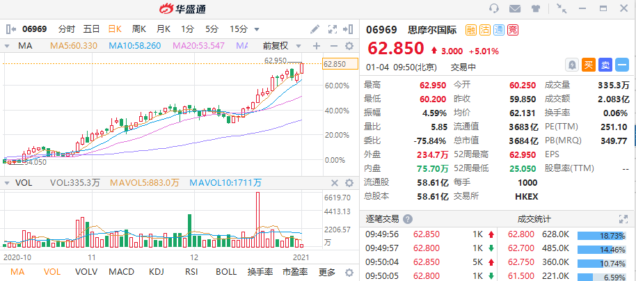Zoom in the K-line chart with plus
636x281 pixels.
pos(317,46)
